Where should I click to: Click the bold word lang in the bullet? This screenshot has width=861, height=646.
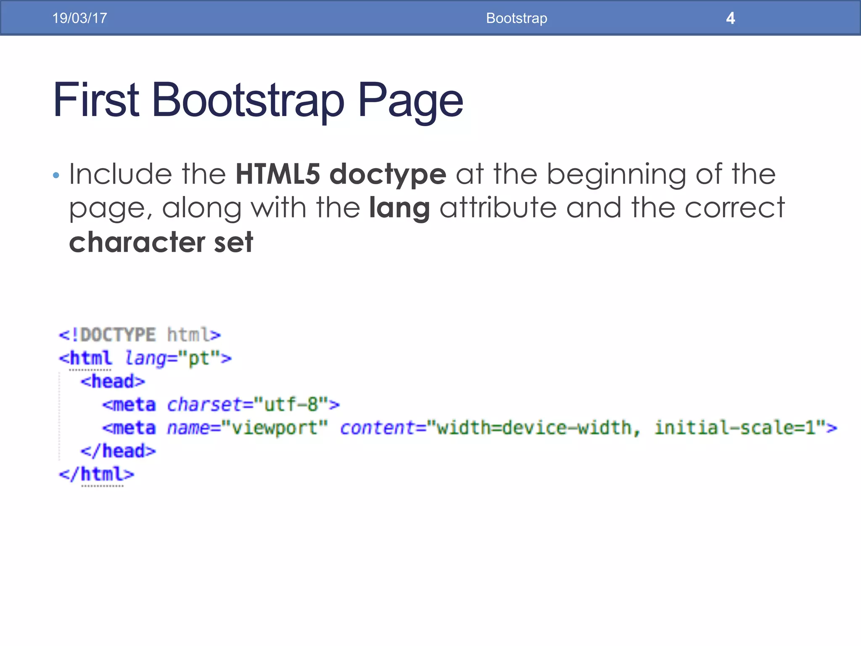pos(399,209)
